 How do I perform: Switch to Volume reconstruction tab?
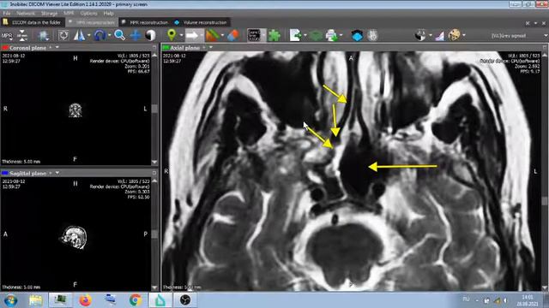click(x=201, y=22)
